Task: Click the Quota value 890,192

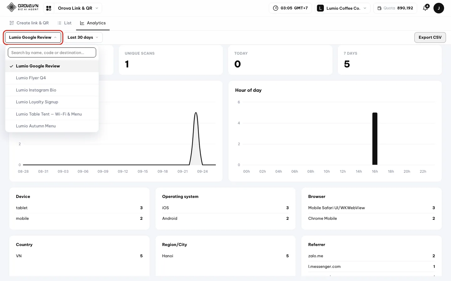Action: tap(405, 8)
